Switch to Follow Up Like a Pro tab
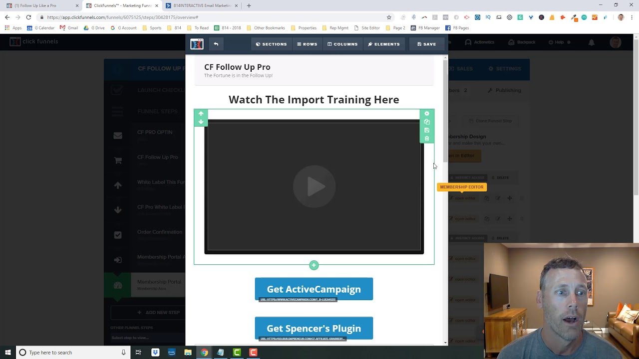 (42, 5)
